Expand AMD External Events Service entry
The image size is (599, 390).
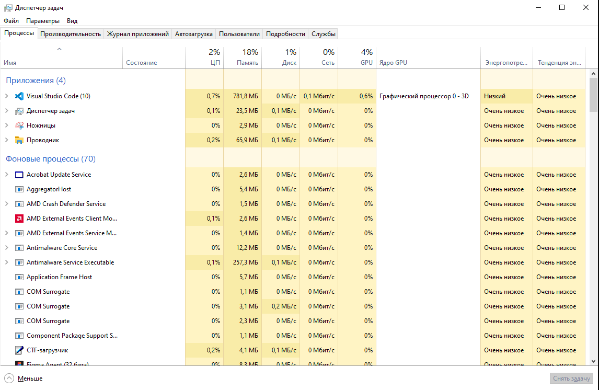pyautogui.click(x=6, y=233)
